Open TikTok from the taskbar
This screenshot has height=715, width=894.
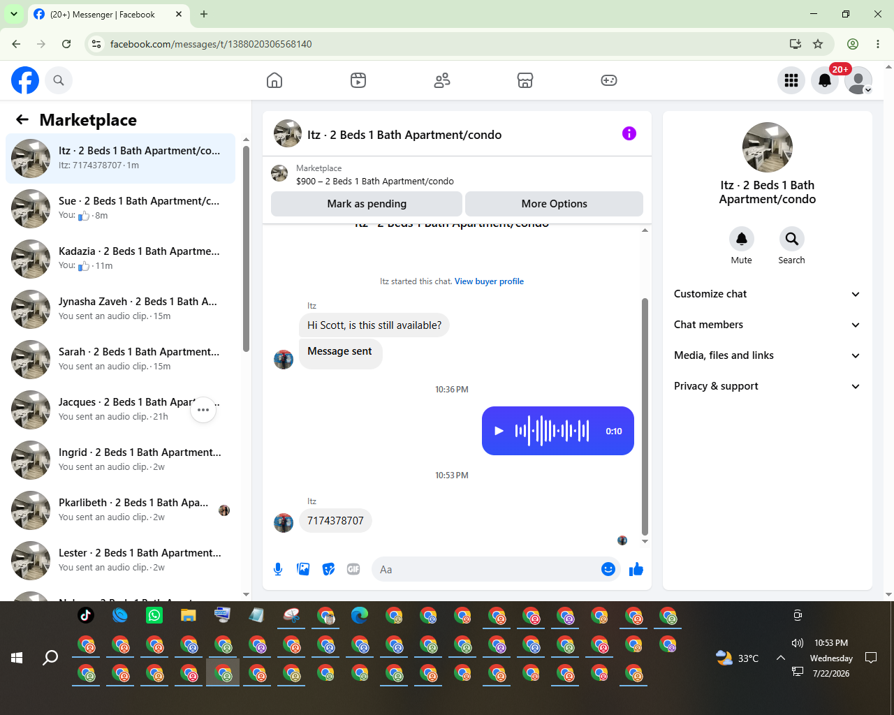pos(86,615)
